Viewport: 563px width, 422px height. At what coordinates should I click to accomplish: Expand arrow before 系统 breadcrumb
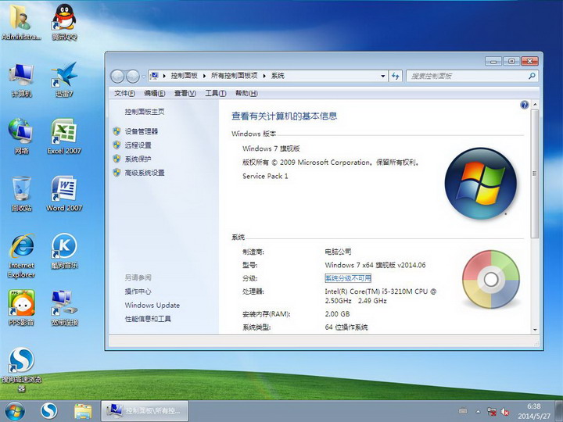coord(264,76)
